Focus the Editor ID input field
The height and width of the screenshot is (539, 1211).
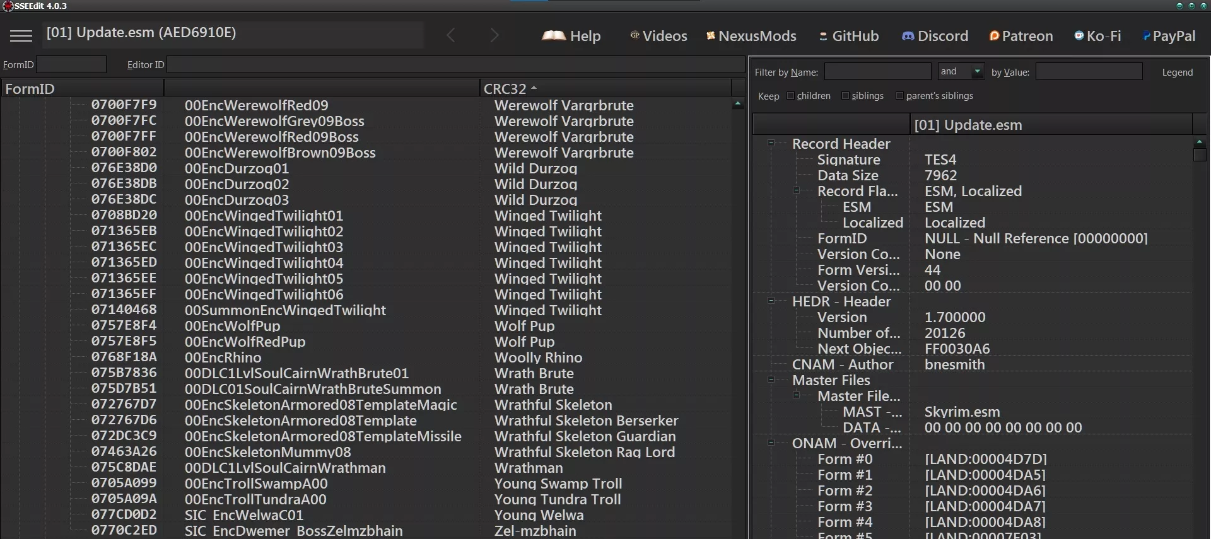[455, 64]
